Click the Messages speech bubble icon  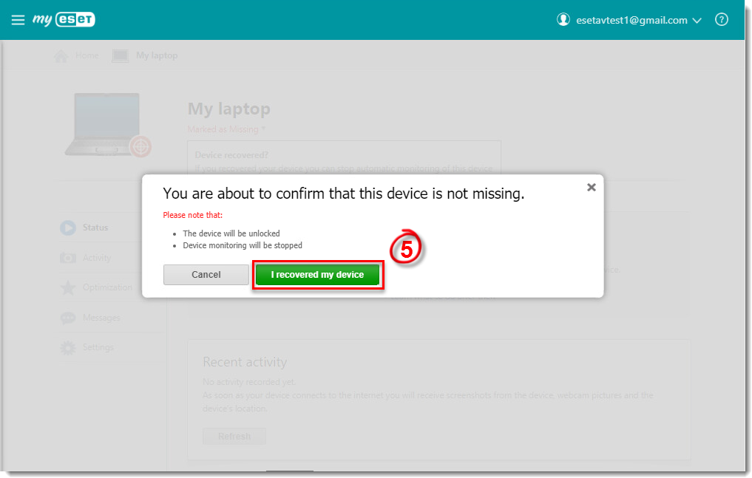coord(68,318)
